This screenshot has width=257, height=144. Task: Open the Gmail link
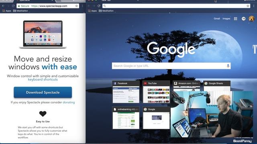pyautogui.click(x=217, y=19)
